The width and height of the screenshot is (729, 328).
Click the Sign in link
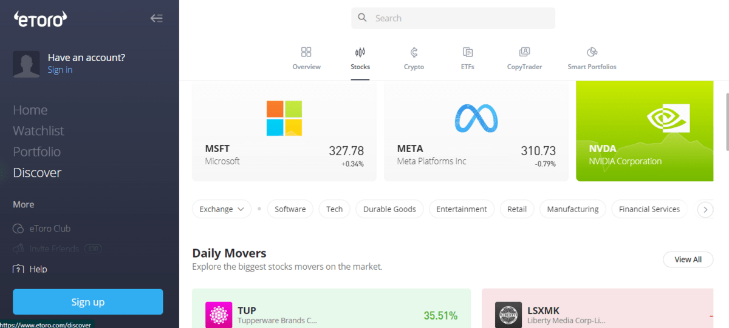click(60, 70)
